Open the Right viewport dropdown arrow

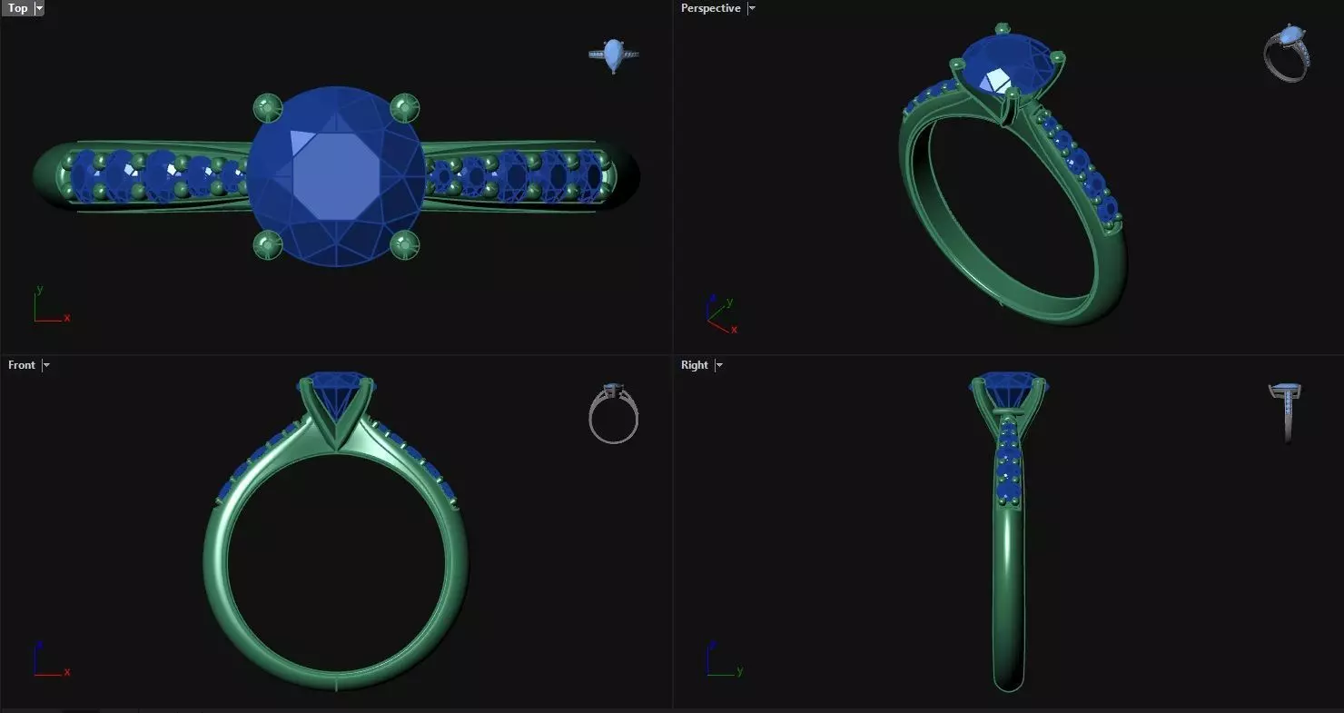pos(719,365)
